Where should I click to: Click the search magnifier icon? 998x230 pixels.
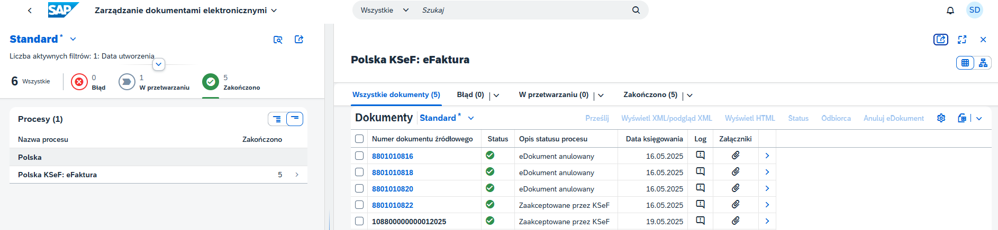[636, 10]
